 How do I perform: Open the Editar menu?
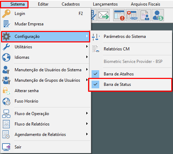tap(43, 4)
